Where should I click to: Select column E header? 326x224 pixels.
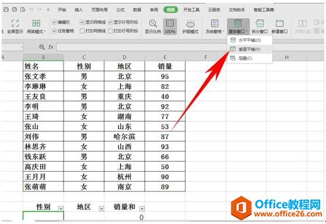(165, 57)
